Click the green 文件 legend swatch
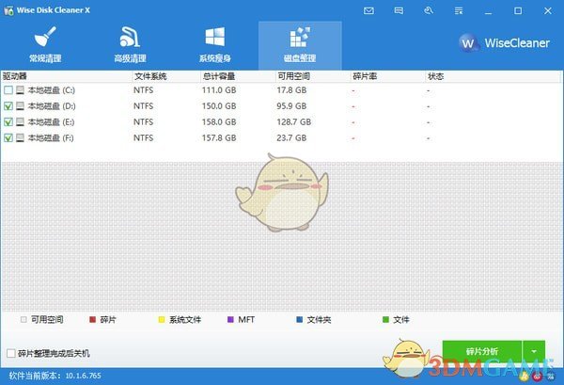 [x=385, y=319]
